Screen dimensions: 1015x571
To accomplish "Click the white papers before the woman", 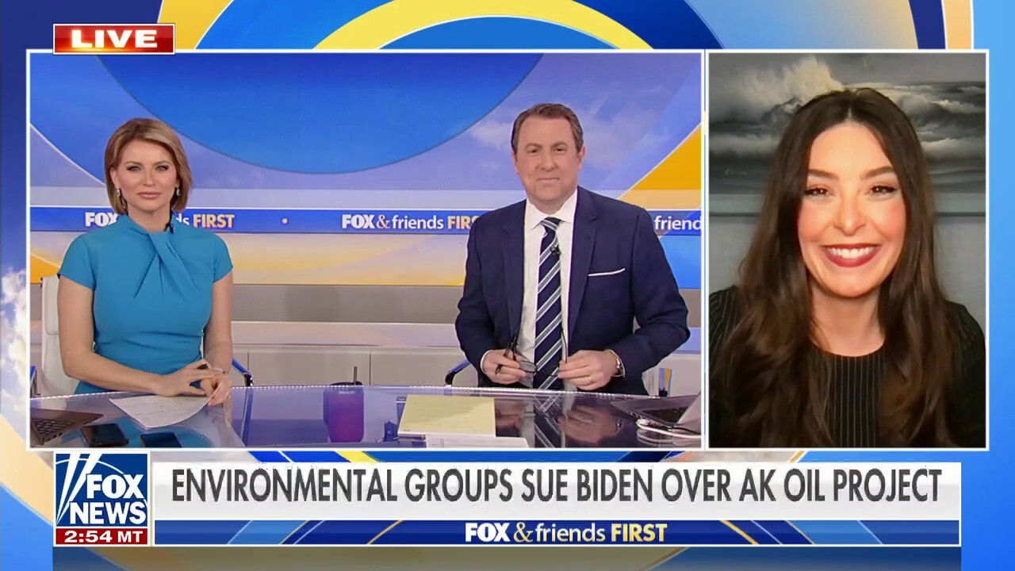I will (159, 408).
